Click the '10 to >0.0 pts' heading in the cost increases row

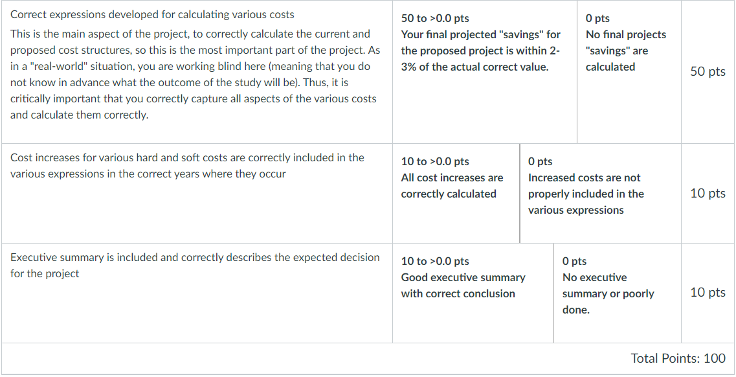434,161
